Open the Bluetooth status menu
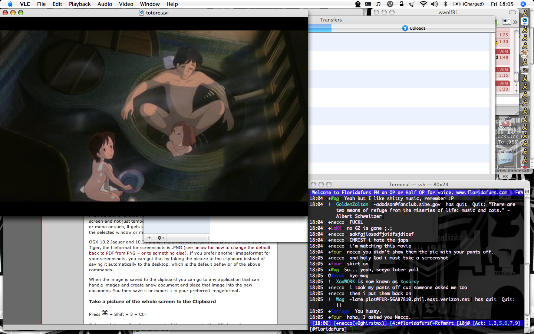Viewport: 534px width, 334px height. coord(446,4)
